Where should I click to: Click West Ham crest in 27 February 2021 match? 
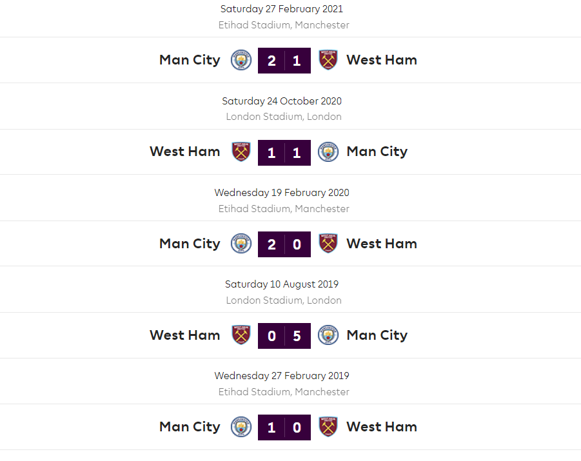[x=328, y=60]
